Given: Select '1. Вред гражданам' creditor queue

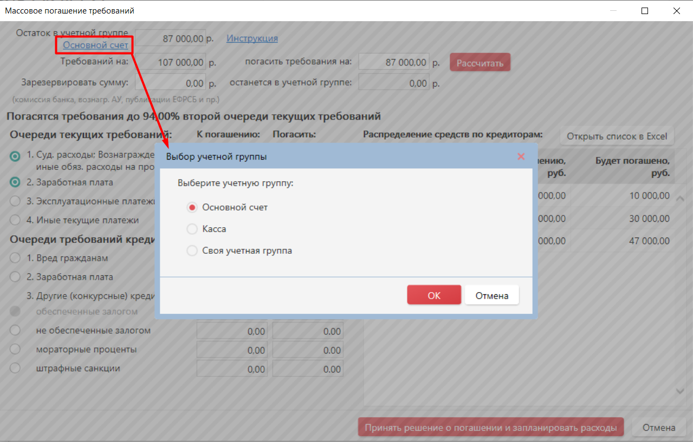Looking at the screenshot, I should coord(15,258).
